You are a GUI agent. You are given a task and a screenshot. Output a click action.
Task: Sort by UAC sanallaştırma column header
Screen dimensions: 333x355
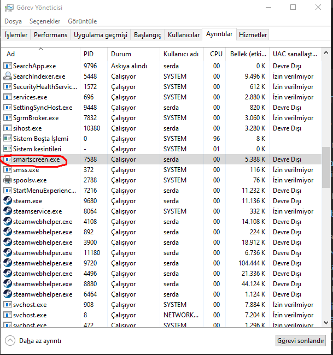pos(295,54)
